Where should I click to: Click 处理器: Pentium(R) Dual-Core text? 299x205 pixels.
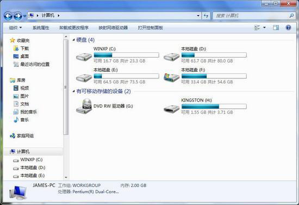click(x=88, y=191)
